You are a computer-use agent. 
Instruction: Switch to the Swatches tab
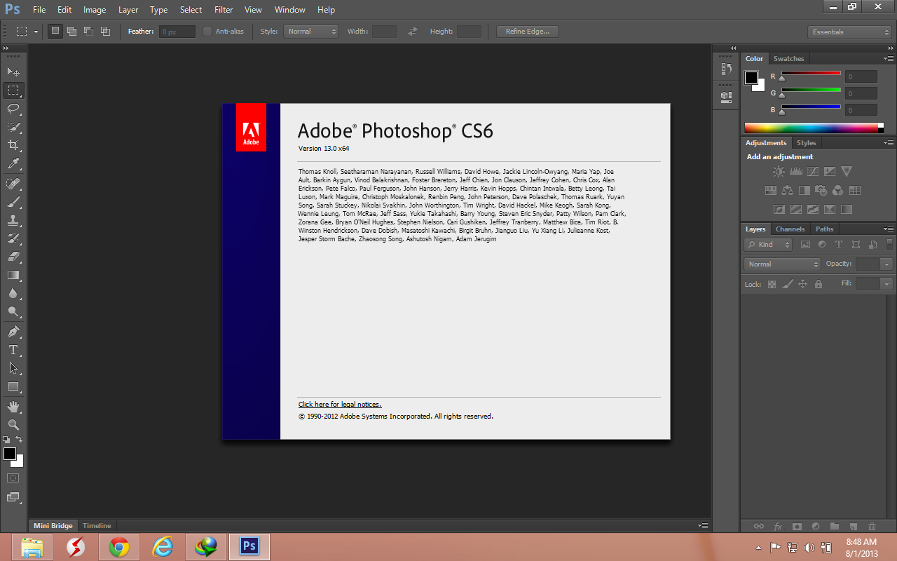pyautogui.click(x=788, y=59)
